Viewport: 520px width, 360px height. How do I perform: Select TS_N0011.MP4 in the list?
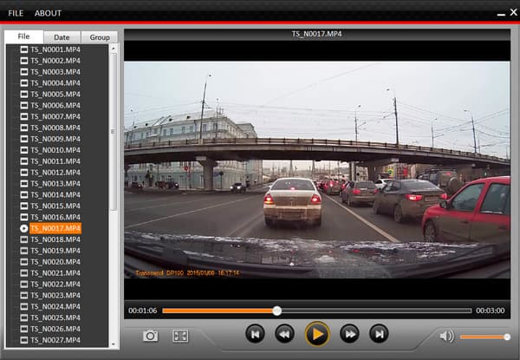pos(55,161)
